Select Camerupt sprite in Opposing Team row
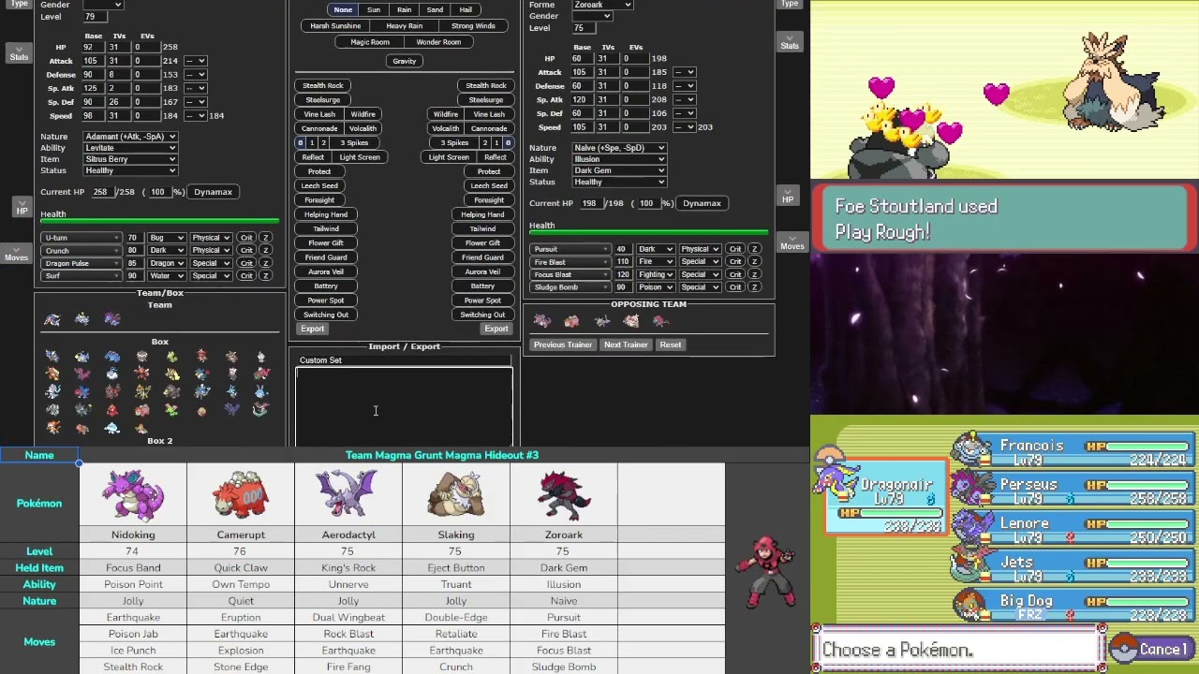This screenshot has width=1199, height=674. (x=571, y=321)
